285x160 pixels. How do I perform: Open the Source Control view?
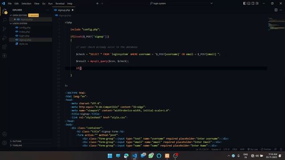tap(4, 29)
